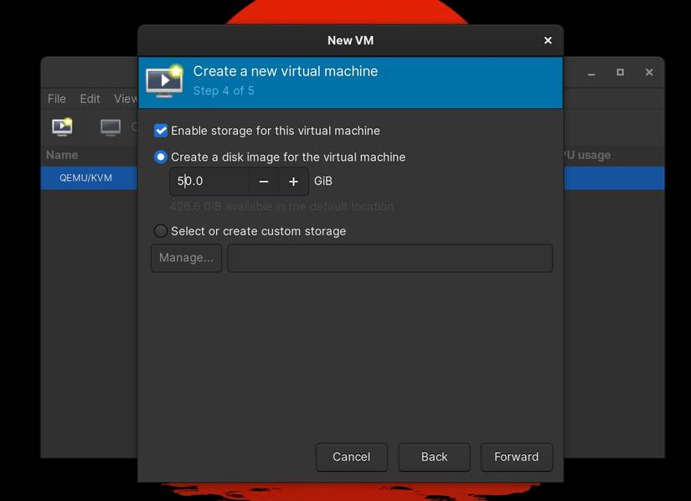Open the Edit menu
The image size is (691, 501).
pos(89,98)
